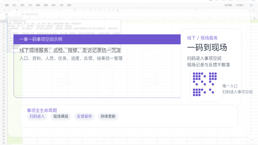
Task: Click the 扫码进入 lifecycle chip
Action: click(37, 117)
